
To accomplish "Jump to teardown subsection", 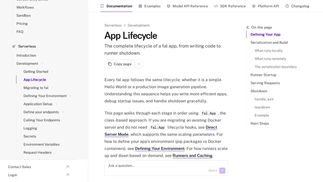I will click(262, 107).
